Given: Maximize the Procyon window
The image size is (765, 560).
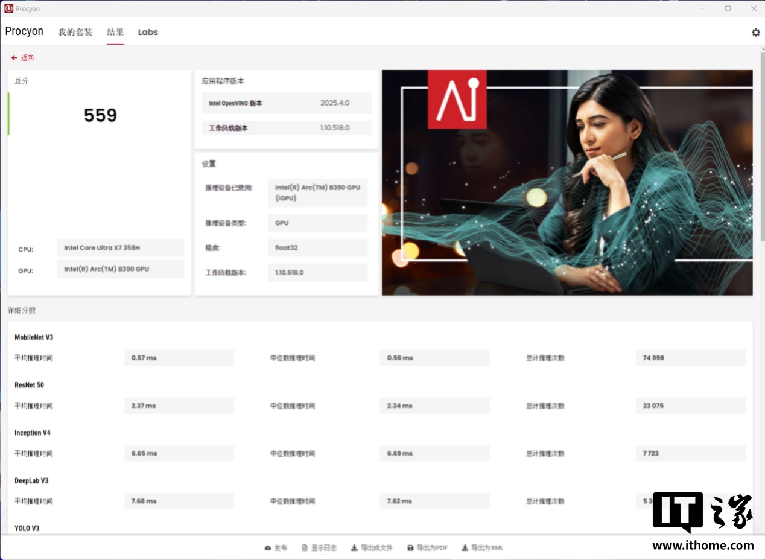Looking at the screenshot, I should coord(728,8).
